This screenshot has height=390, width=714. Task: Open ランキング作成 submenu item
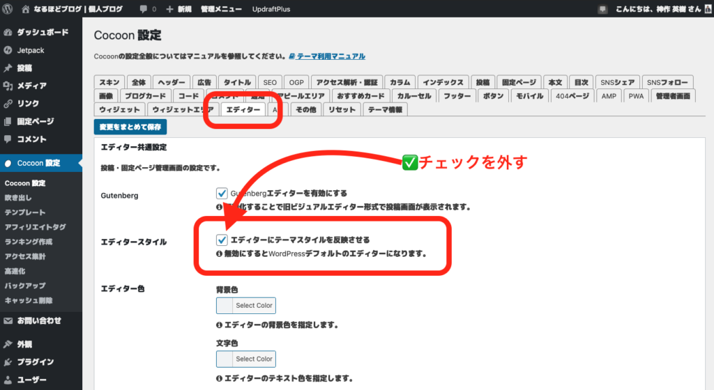(28, 242)
